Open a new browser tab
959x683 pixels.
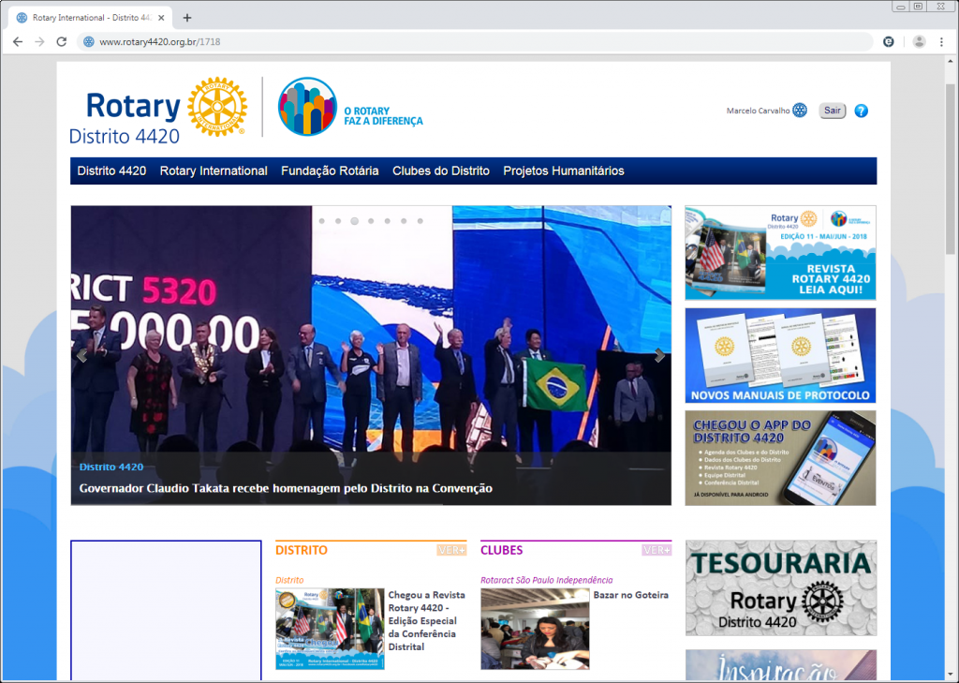coord(187,18)
